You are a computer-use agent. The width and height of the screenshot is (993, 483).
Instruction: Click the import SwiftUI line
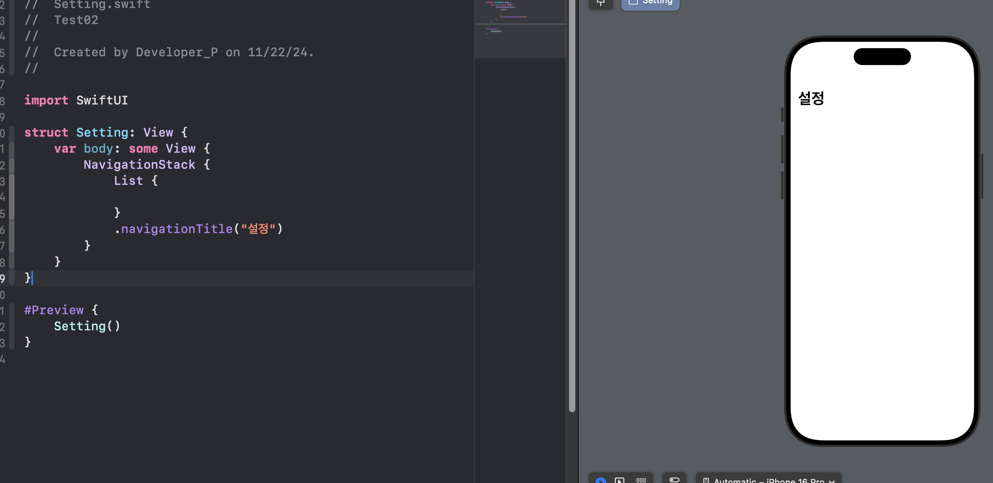pyautogui.click(x=76, y=100)
